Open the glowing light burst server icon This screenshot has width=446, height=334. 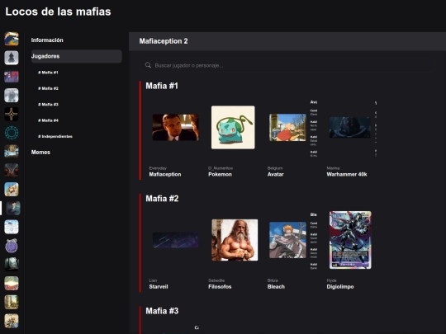point(12,283)
